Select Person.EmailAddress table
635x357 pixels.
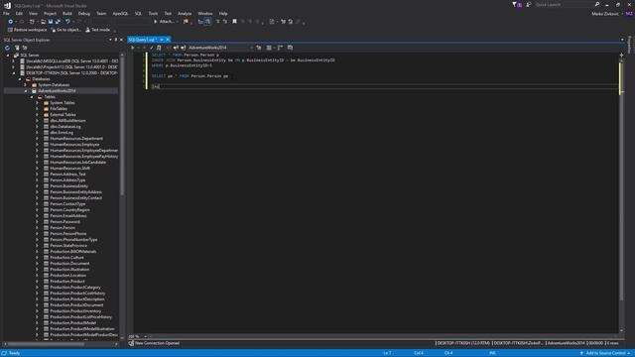point(68,216)
